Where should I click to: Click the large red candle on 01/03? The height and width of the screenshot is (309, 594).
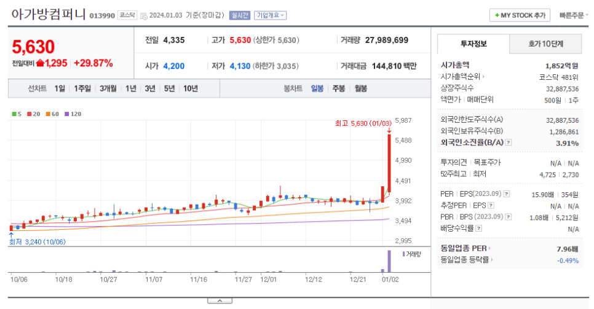click(389, 163)
